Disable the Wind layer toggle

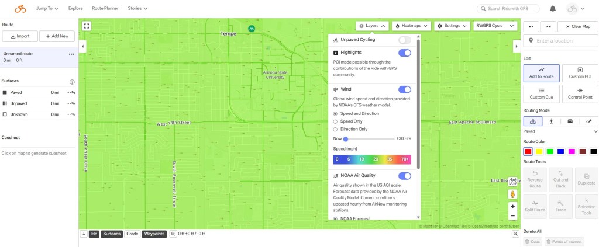click(x=405, y=89)
